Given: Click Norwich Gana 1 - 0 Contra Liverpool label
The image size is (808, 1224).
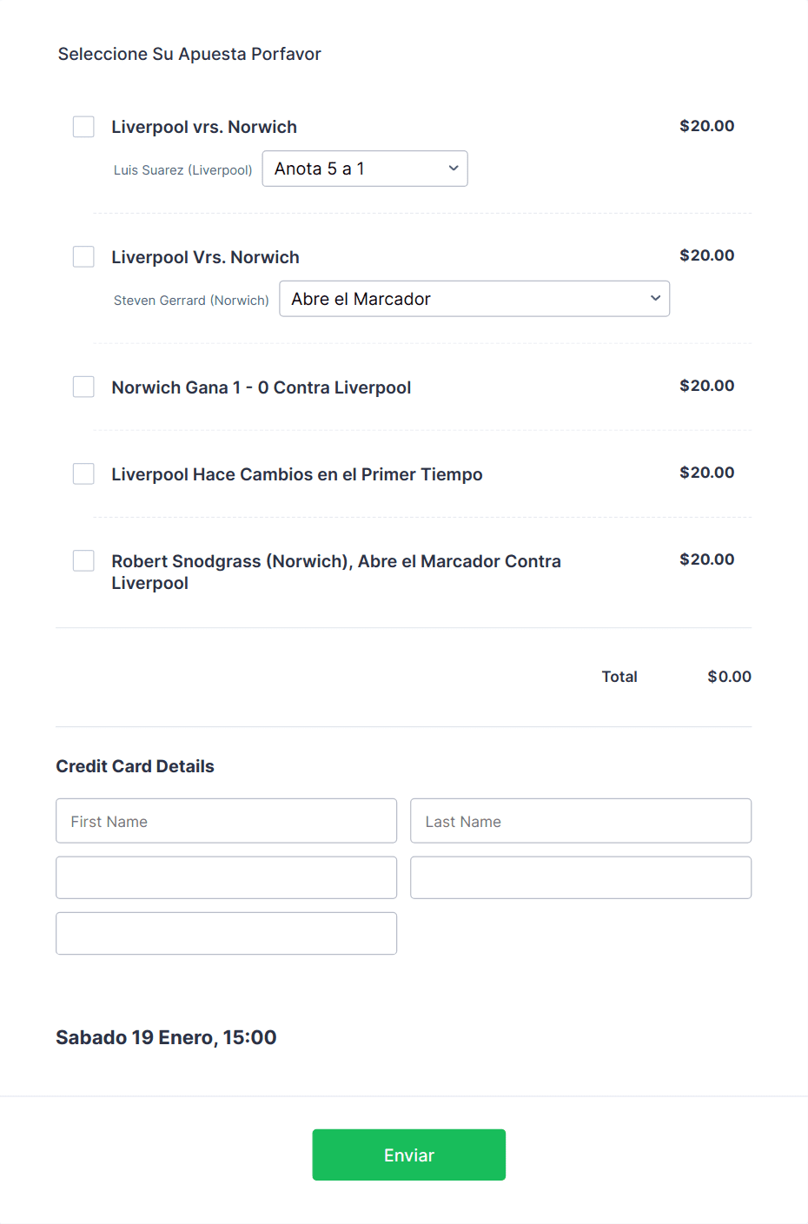Looking at the screenshot, I should 262,387.
